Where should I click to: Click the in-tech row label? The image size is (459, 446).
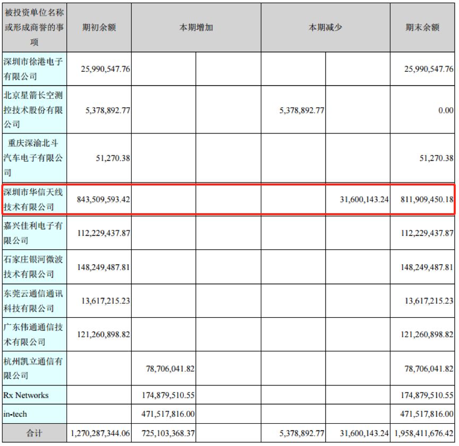[x=16, y=414]
